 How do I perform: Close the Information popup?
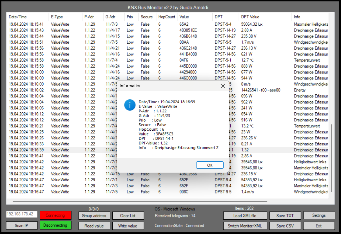[x=223, y=86]
